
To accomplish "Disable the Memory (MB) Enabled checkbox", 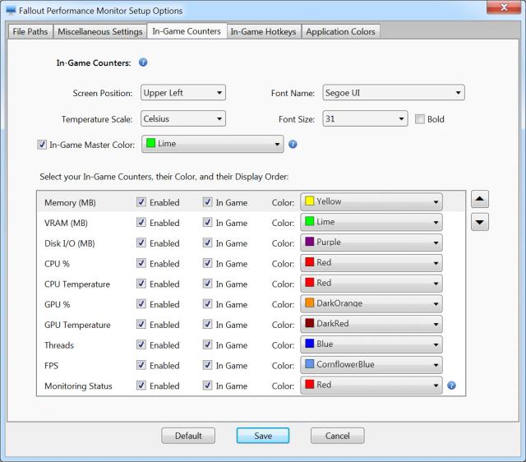I will pos(141,202).
